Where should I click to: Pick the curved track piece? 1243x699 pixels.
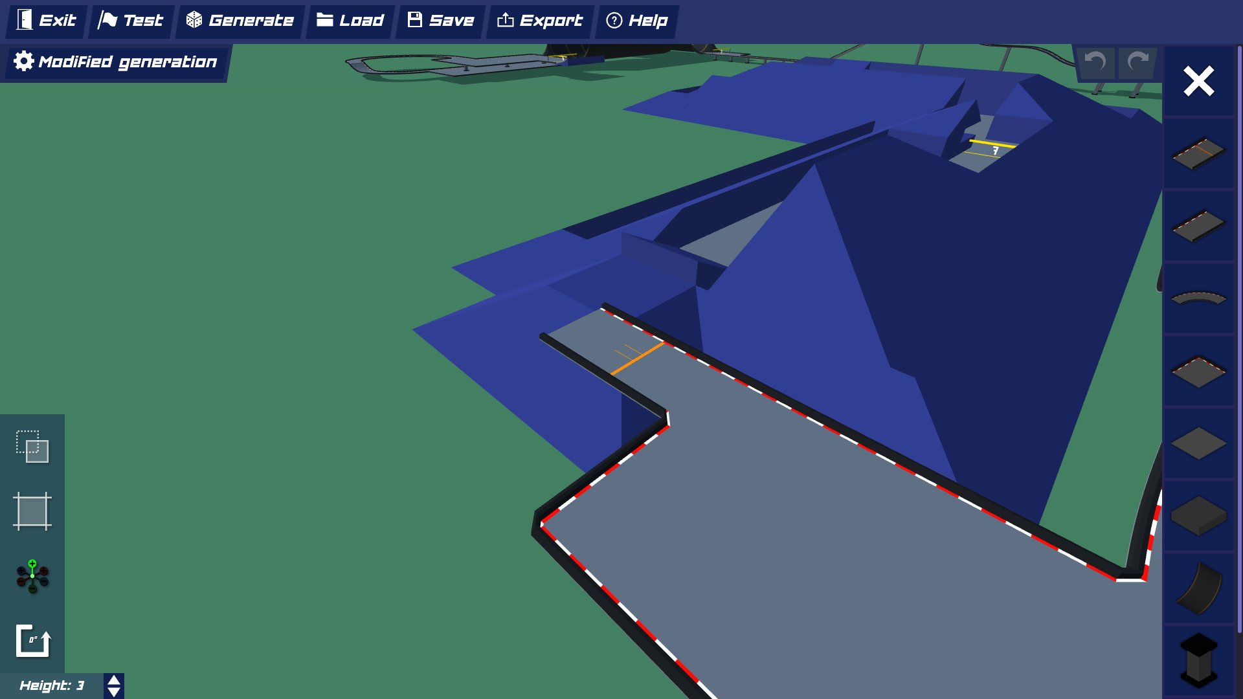1198,298
